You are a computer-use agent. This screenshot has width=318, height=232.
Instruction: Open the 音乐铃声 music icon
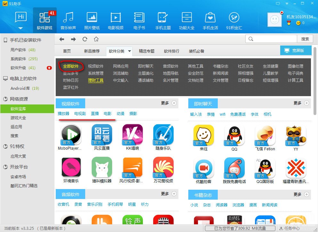pos(68,17)
